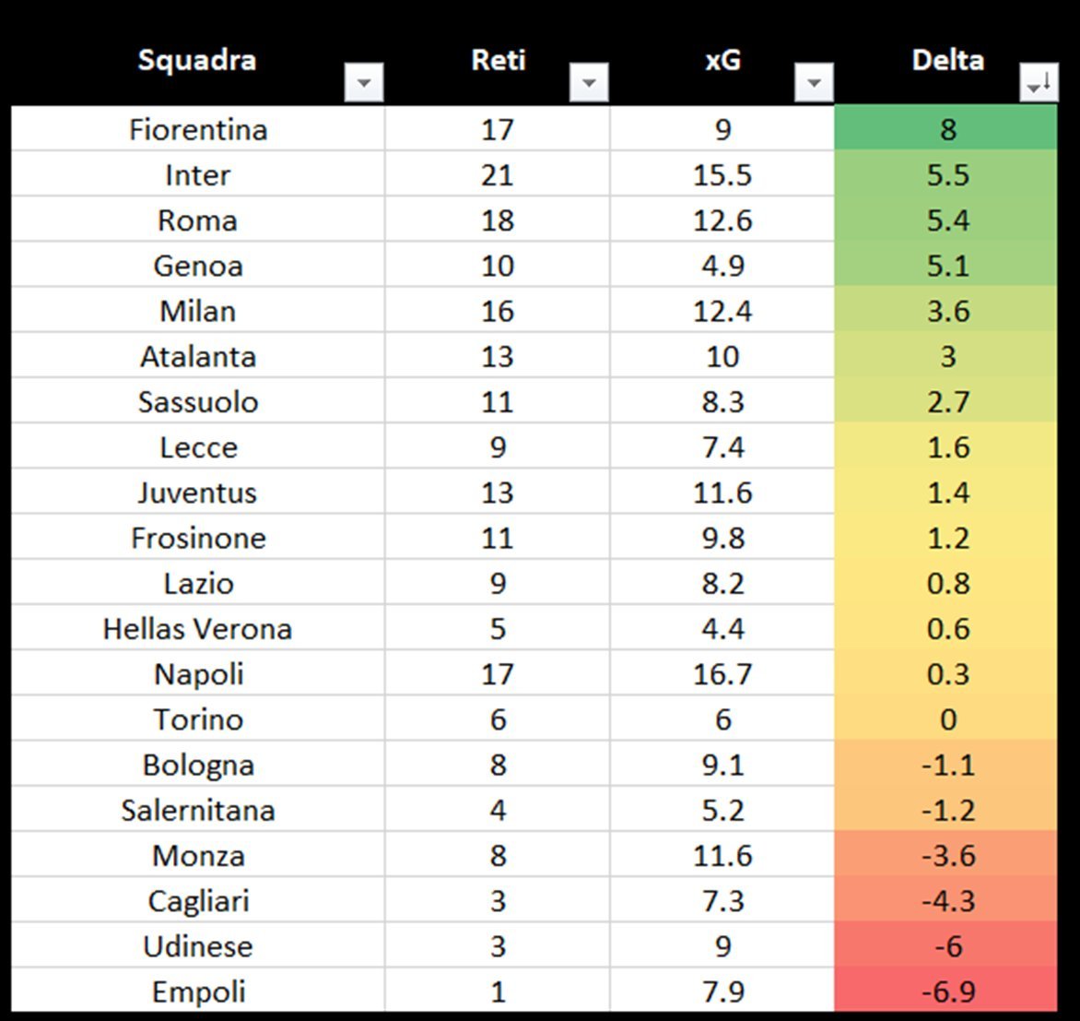Select the Napoli xG cell 16.7
The height and width of the screenshot is (1021, 1080).
coord(722,674)
